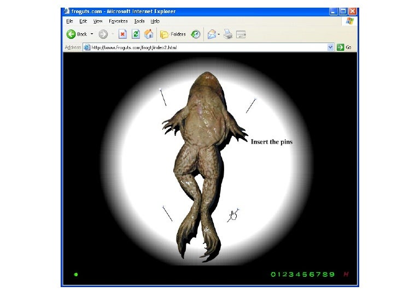Go to Home page icon
Image resolution: width=398 pixels, height=298 pixels.
click(149, 34)
